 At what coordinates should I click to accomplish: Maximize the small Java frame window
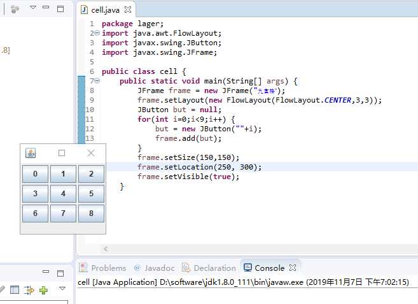tap(62, 153)
